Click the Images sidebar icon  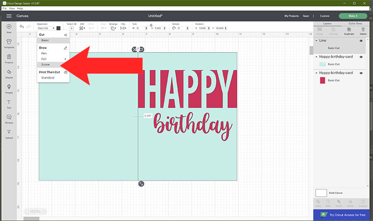(9, 87)
